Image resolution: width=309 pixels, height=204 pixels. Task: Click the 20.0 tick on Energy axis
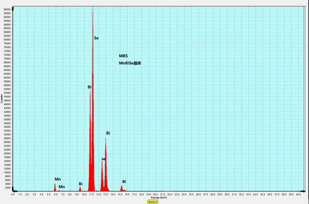(x=154, y=194)
